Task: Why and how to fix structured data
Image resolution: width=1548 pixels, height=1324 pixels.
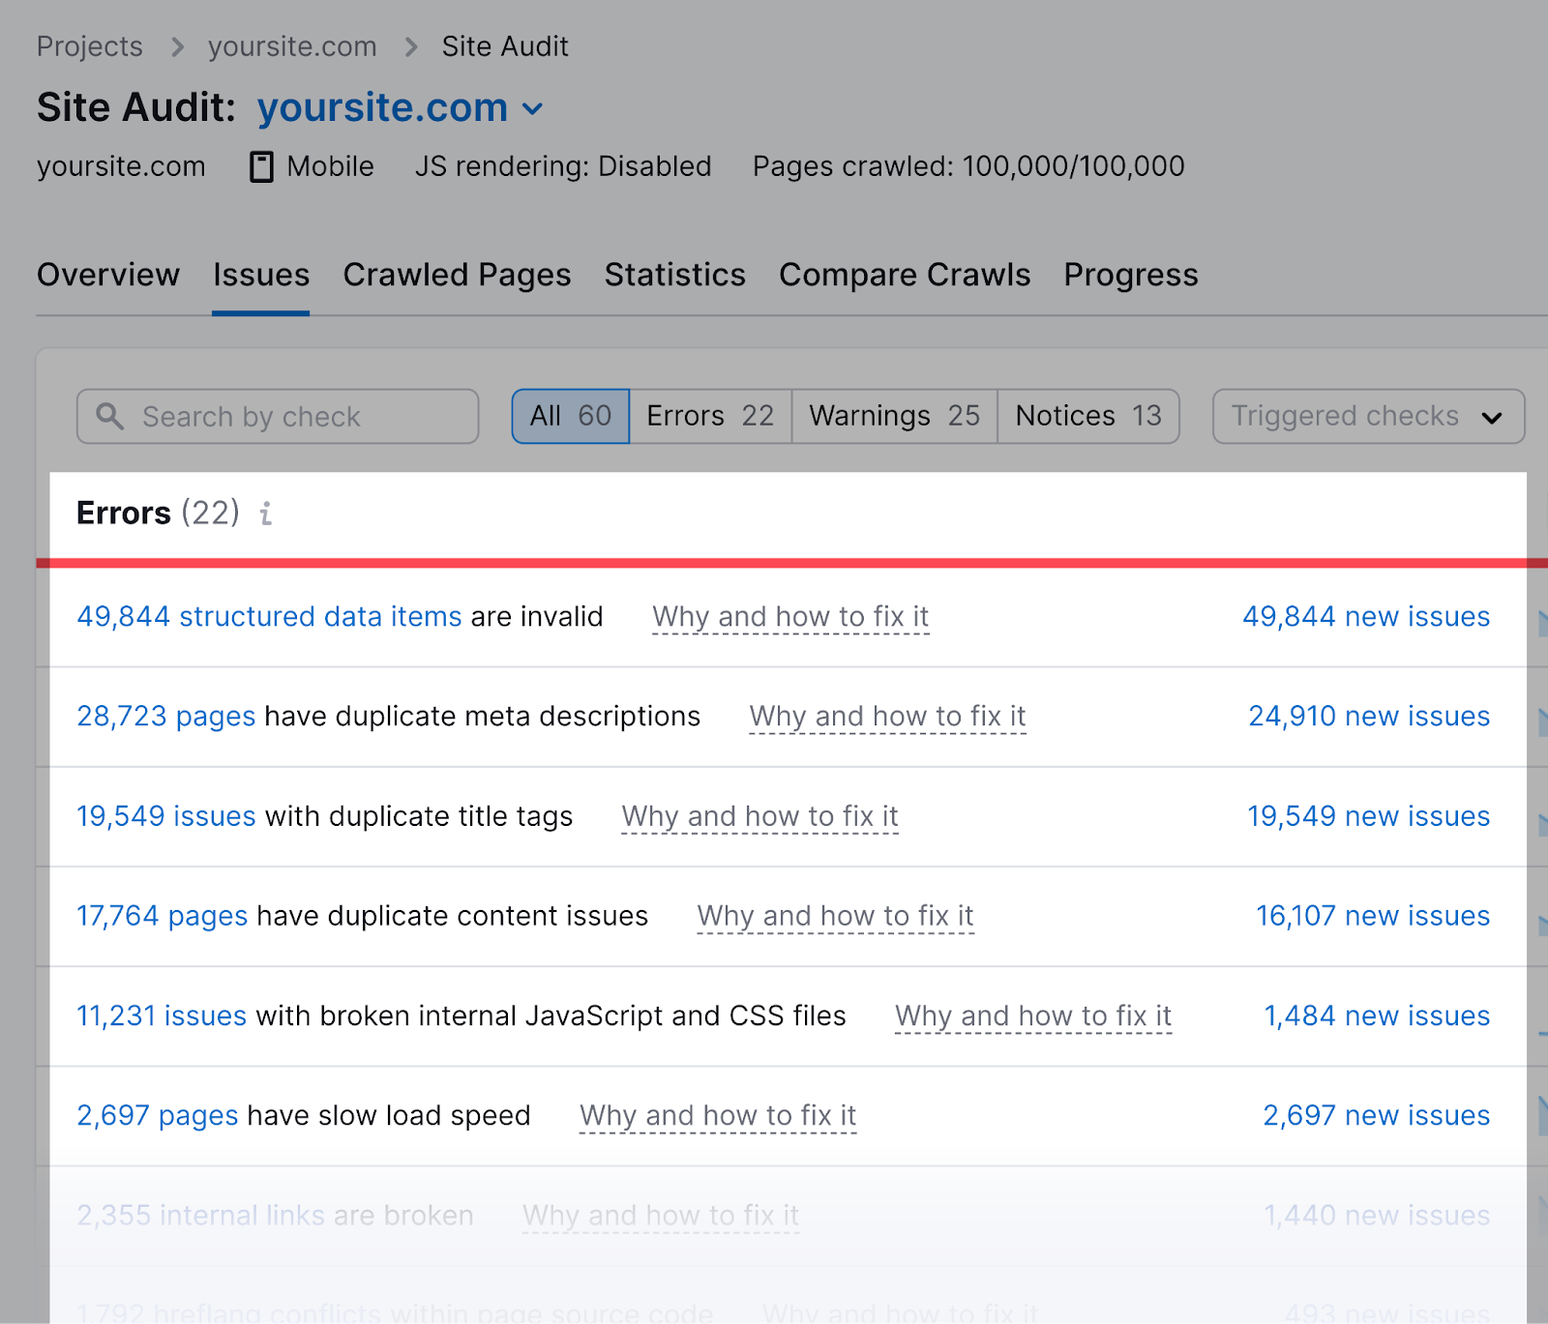Action: pyautogui.click(x=790, y=617)
